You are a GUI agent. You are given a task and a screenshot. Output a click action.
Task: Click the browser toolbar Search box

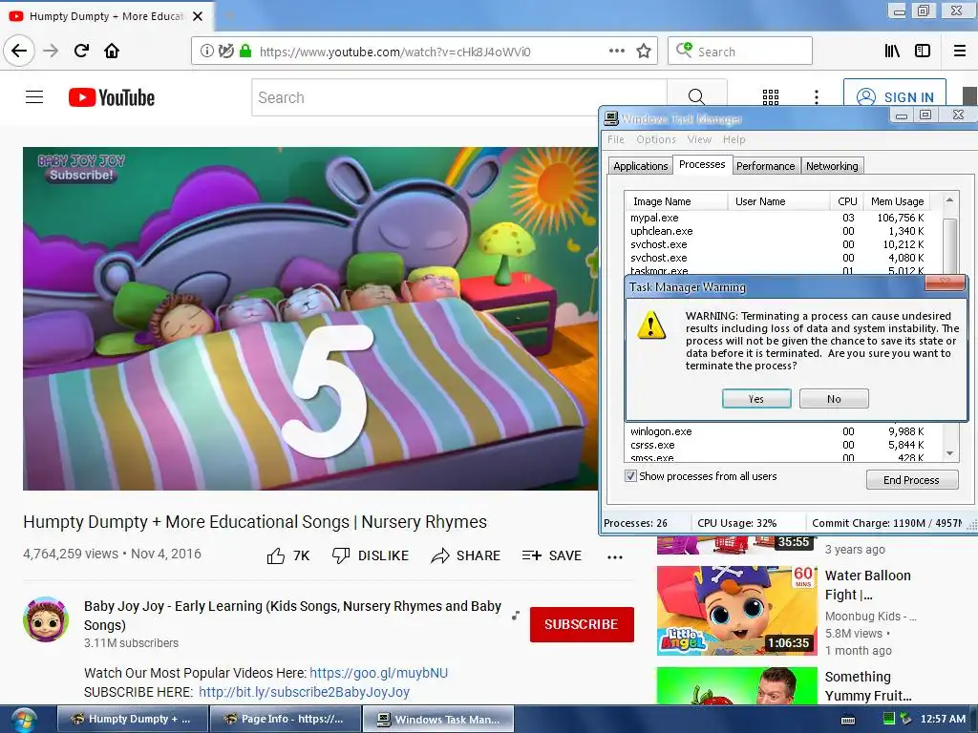click(740, 52)
